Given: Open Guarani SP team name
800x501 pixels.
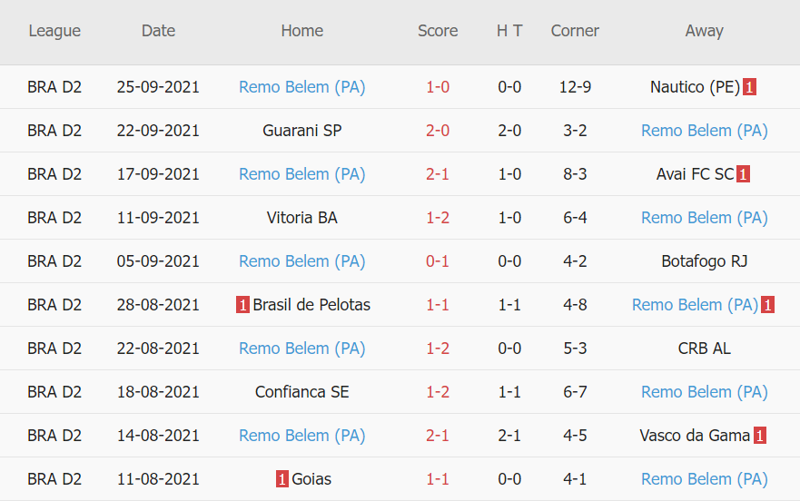Looking at the screenshot, I should (301, 131).
